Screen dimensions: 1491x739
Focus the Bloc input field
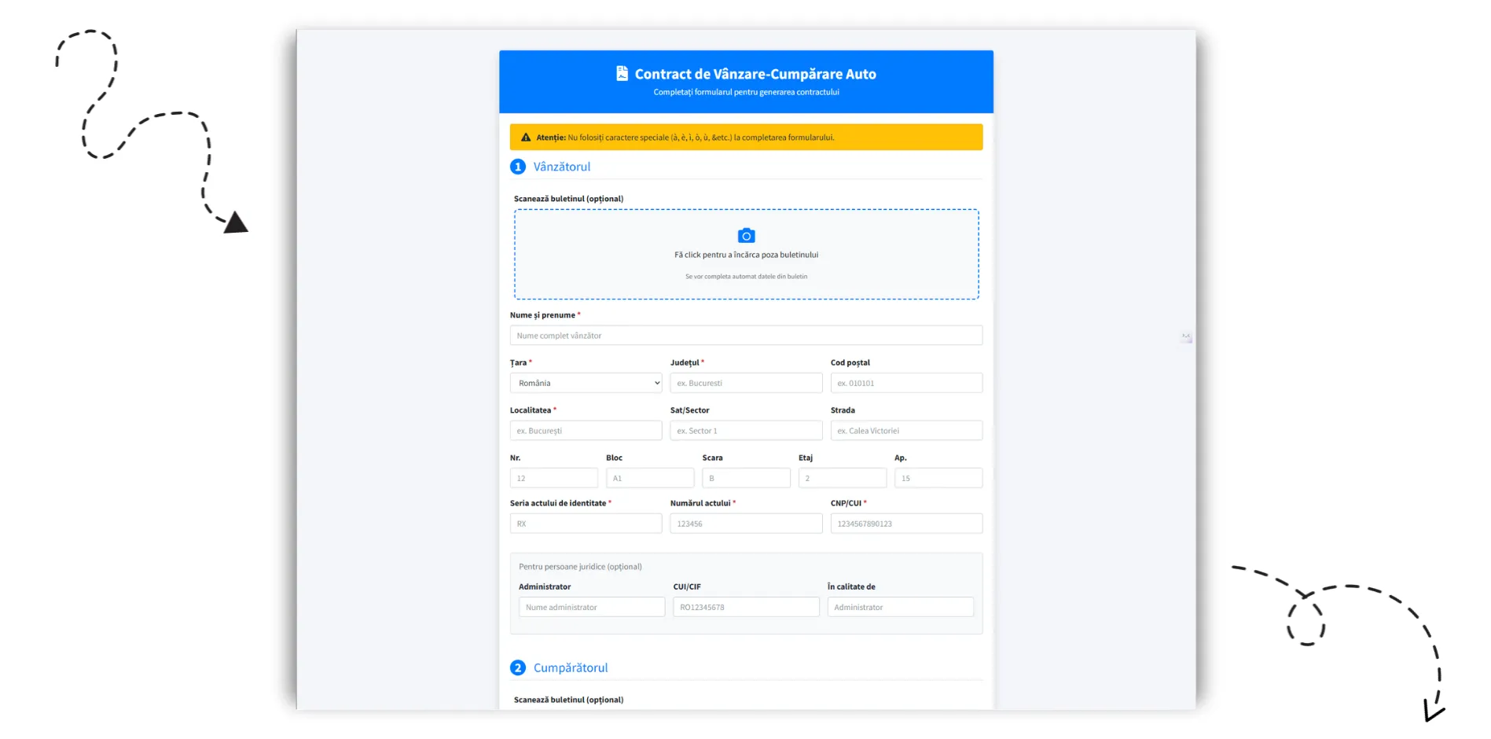tap(650, 478)
